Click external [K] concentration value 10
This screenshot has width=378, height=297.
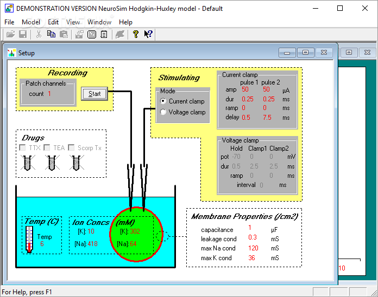pos(91,231)
